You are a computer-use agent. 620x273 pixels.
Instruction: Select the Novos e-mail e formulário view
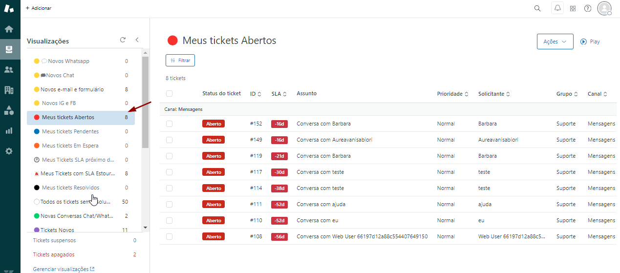72,89
